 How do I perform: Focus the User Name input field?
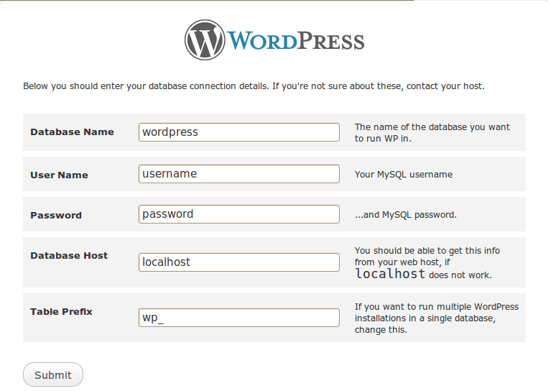(239, 174)
